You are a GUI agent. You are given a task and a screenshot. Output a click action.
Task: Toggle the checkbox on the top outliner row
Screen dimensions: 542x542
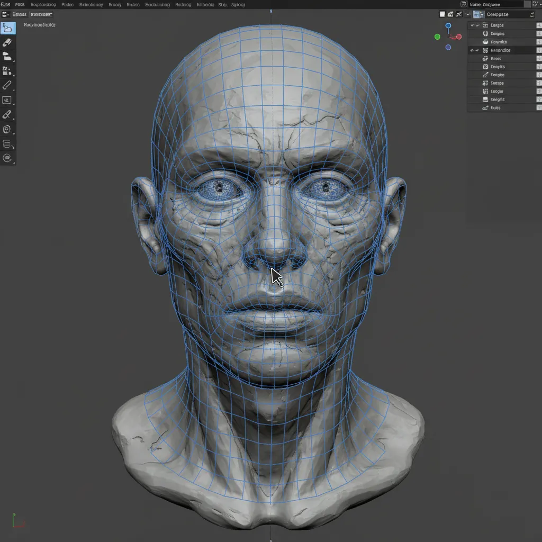tap(472, 25)
